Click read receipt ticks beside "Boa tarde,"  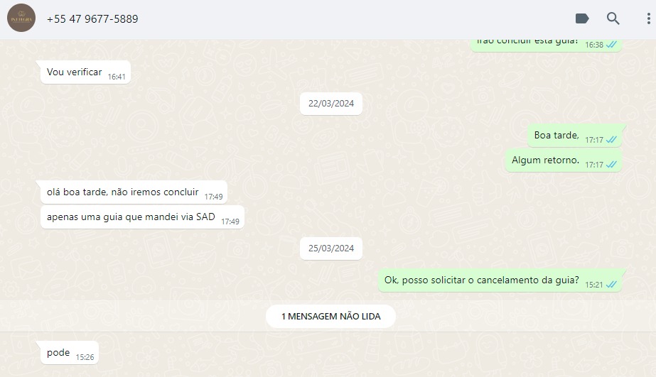coord(611,140)
